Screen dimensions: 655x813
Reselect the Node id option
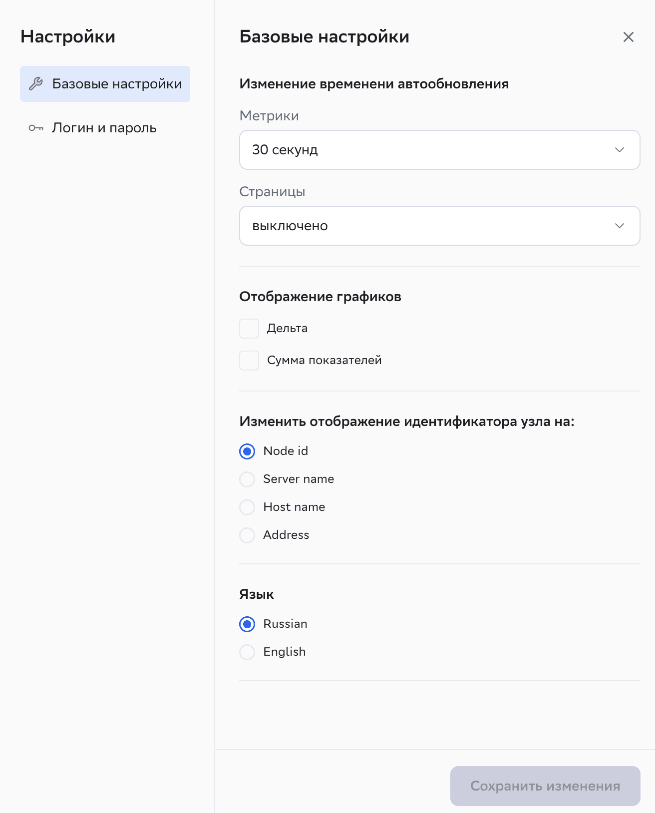pyautogui.click(x=247, y=451)
